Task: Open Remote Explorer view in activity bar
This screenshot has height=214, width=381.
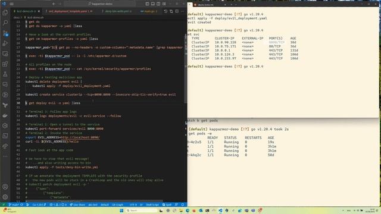Action: (5, 53)
